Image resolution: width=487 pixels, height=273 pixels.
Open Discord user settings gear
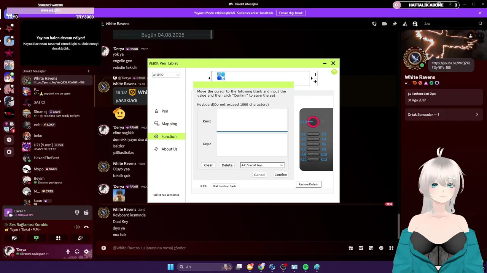coord(86,251)
